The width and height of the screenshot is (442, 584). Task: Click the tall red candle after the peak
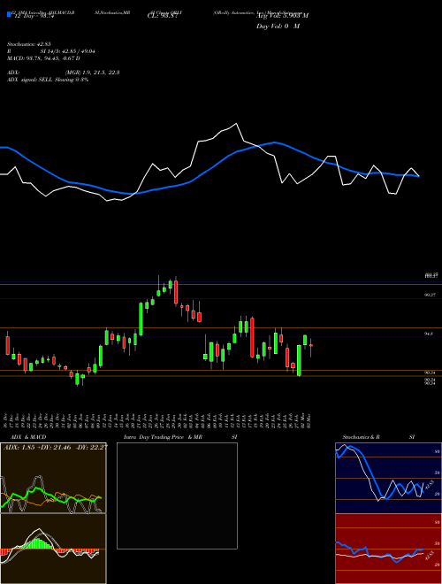(x=176, y=293)
